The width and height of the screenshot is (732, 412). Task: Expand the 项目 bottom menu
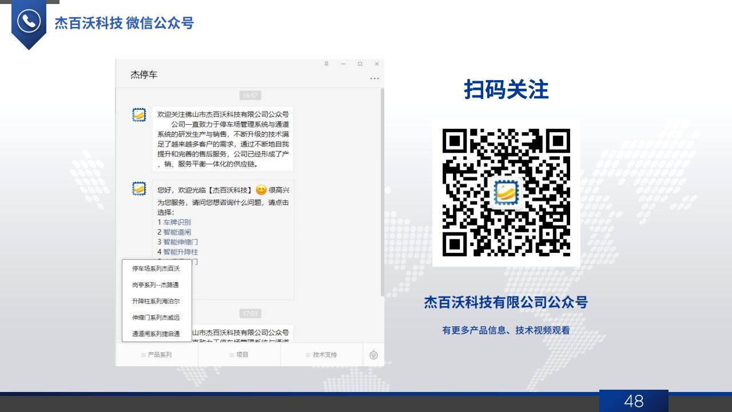[239, 355]
